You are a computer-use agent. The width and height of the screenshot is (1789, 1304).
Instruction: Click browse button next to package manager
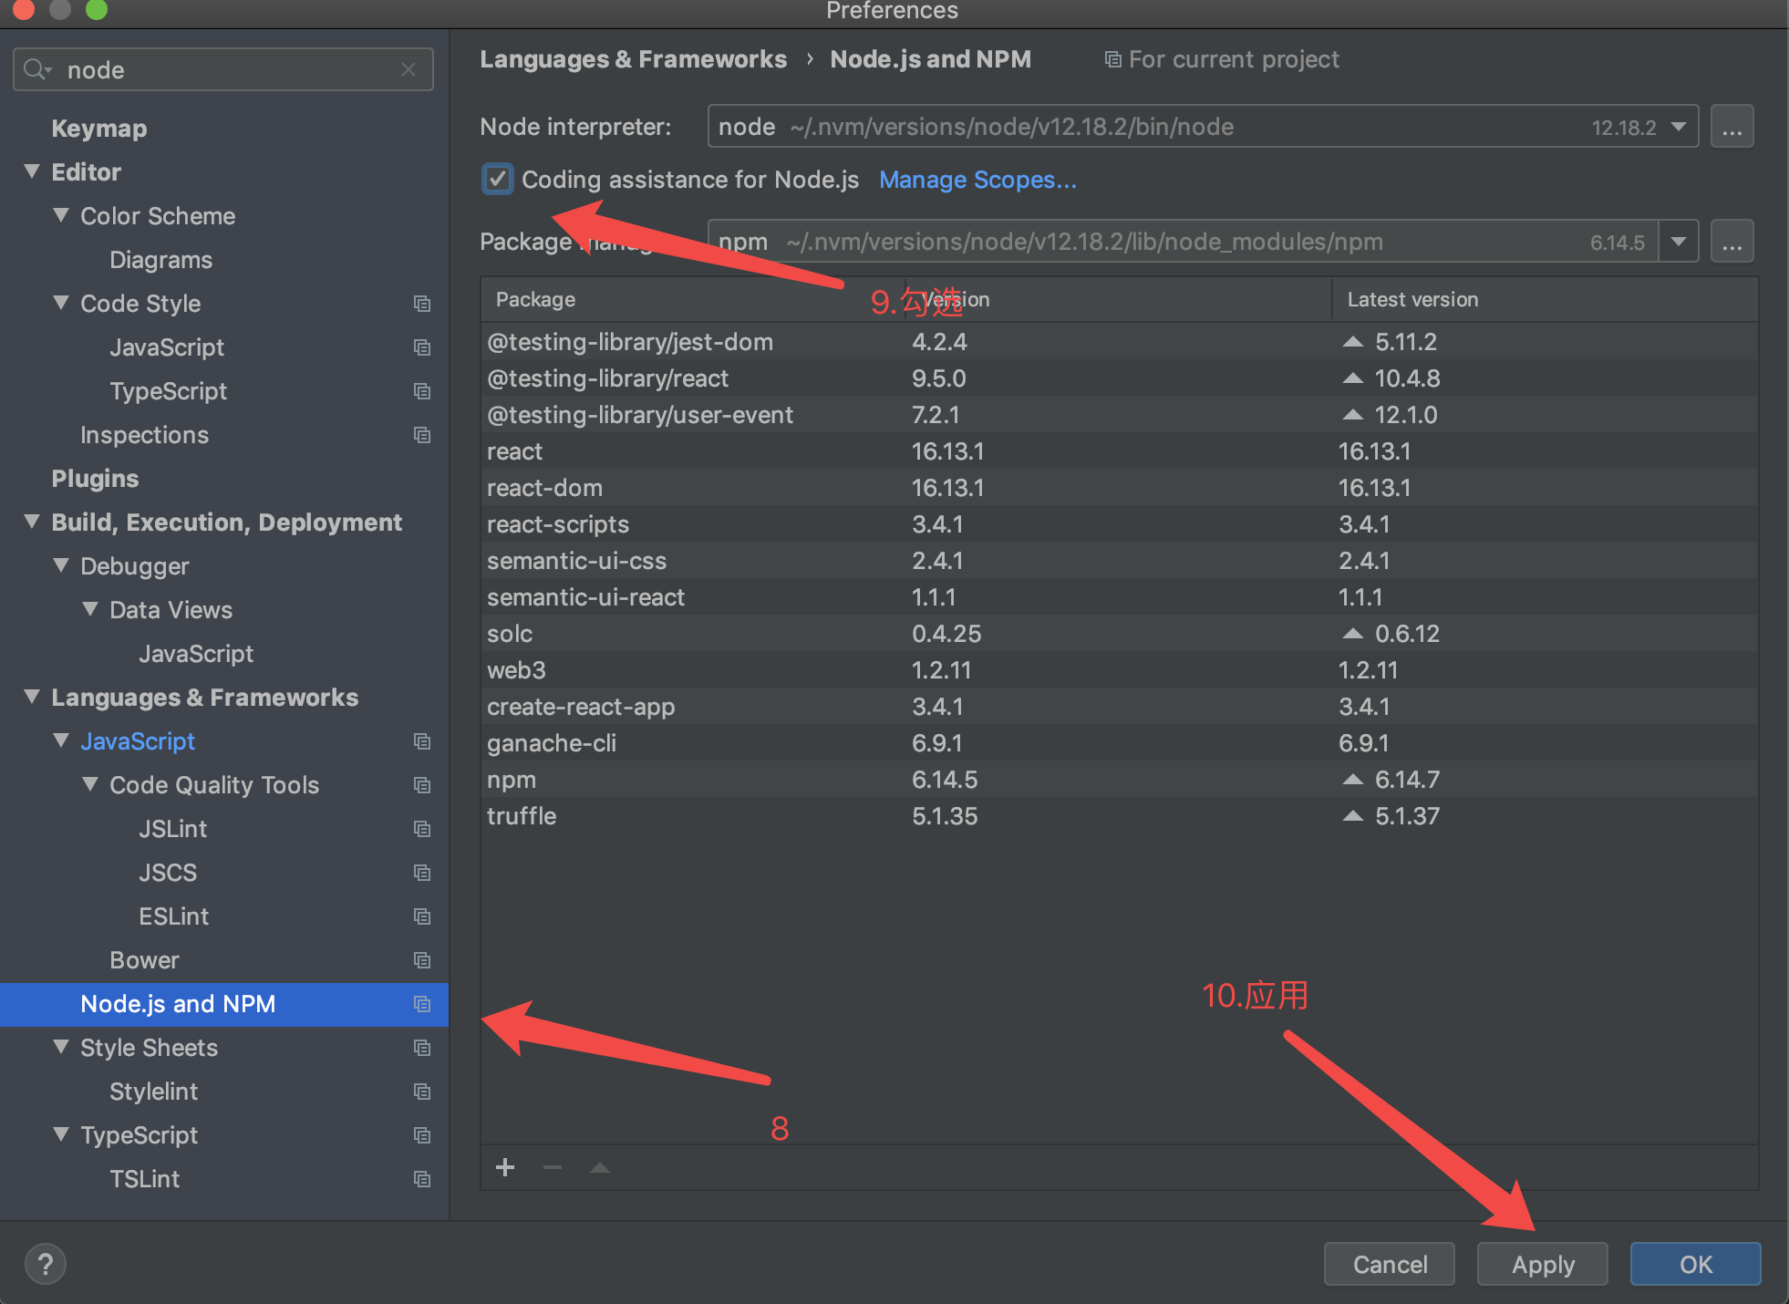pos(1732,242)
